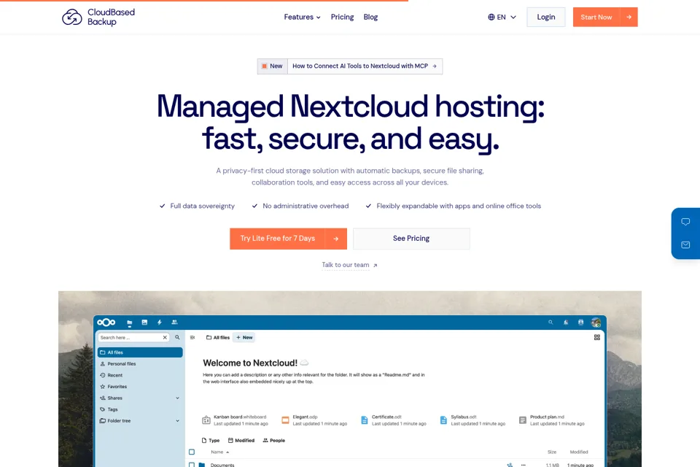This screenshot has width=700, height=467.
Task: Open the Type filter
Action: 211,441
